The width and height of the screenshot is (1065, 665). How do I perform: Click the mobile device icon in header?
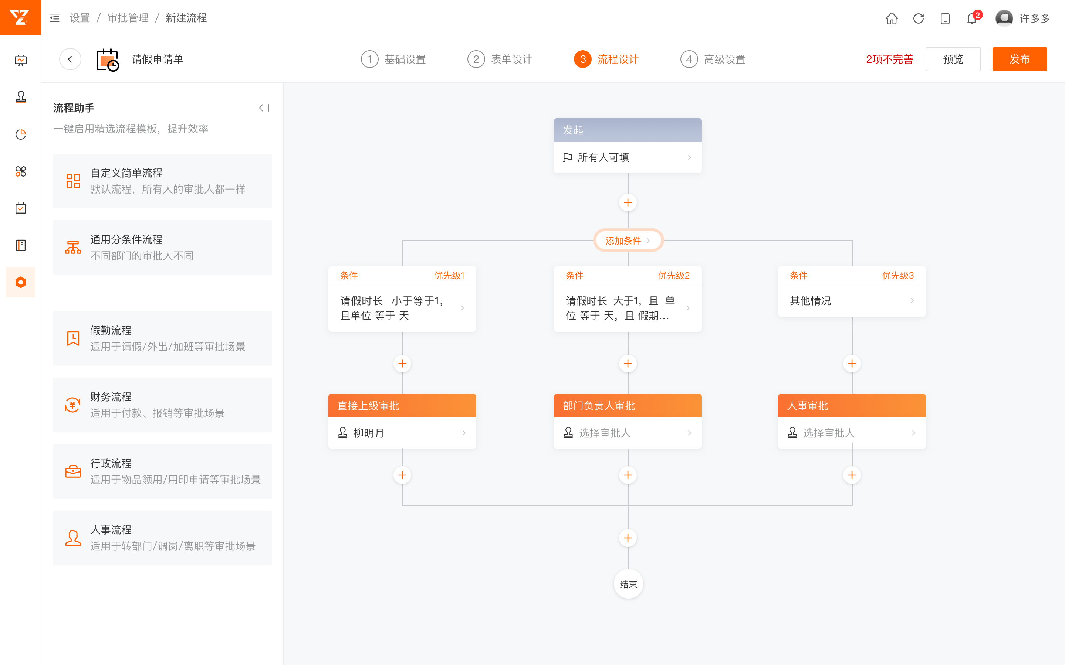tap(945, 18)
